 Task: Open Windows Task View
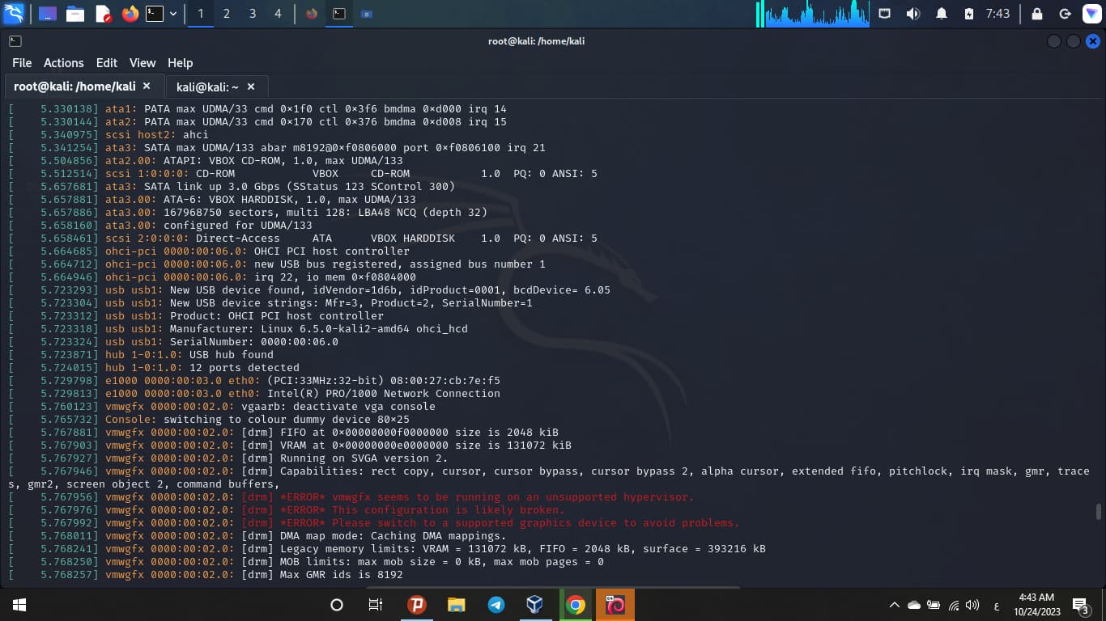coord(376,605)
